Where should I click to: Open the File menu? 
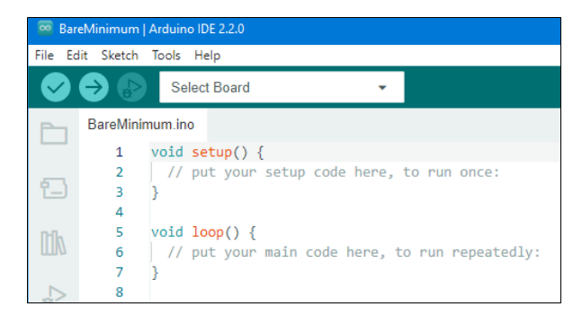[x=44, y=56]
